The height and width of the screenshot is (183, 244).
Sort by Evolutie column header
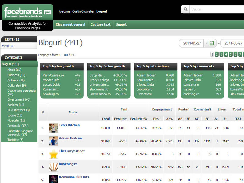point(120,119)
